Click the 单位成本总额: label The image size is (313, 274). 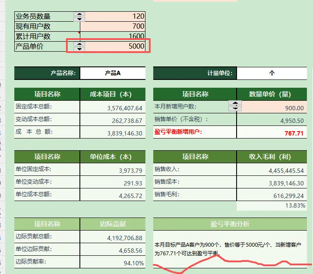pyautogui.click(x=33, y=194)
